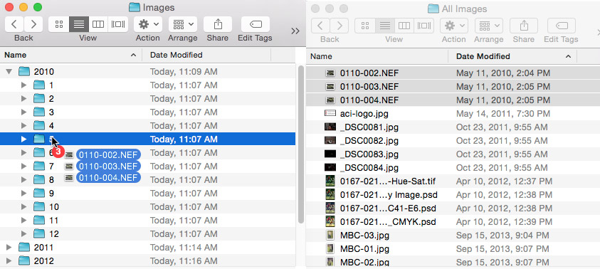Sort Images window by Date Modified
Image resolution: width=600 pixels, height=269 pixels.
(x=206, y=55)
